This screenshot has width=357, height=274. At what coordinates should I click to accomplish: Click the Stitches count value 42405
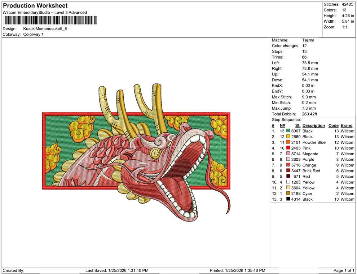click(348, 4)
